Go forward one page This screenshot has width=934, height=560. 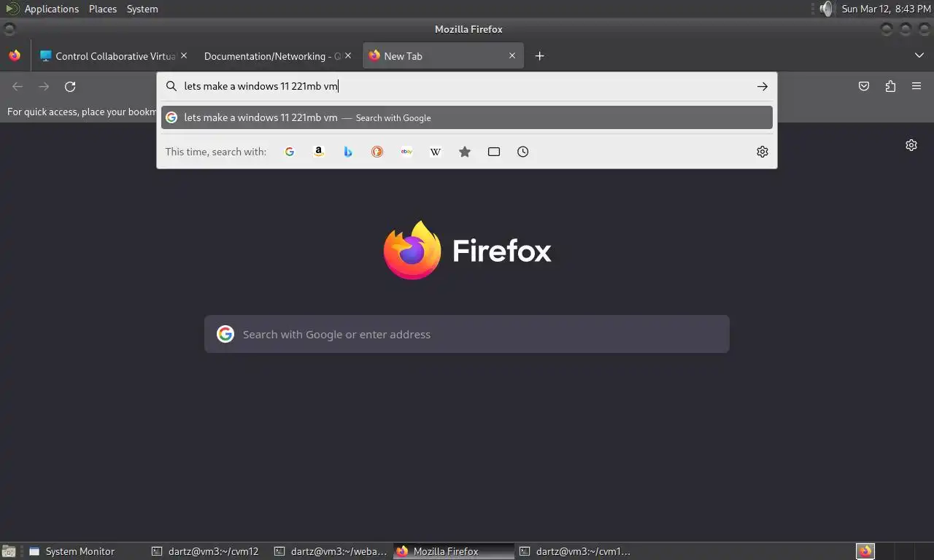coord(44,86)
